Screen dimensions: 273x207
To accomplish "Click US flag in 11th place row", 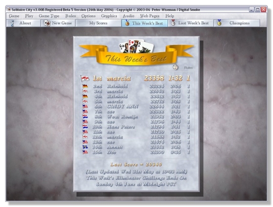I will coord(85,132).
